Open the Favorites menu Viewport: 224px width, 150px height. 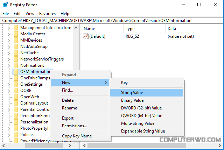pos(48,14)
